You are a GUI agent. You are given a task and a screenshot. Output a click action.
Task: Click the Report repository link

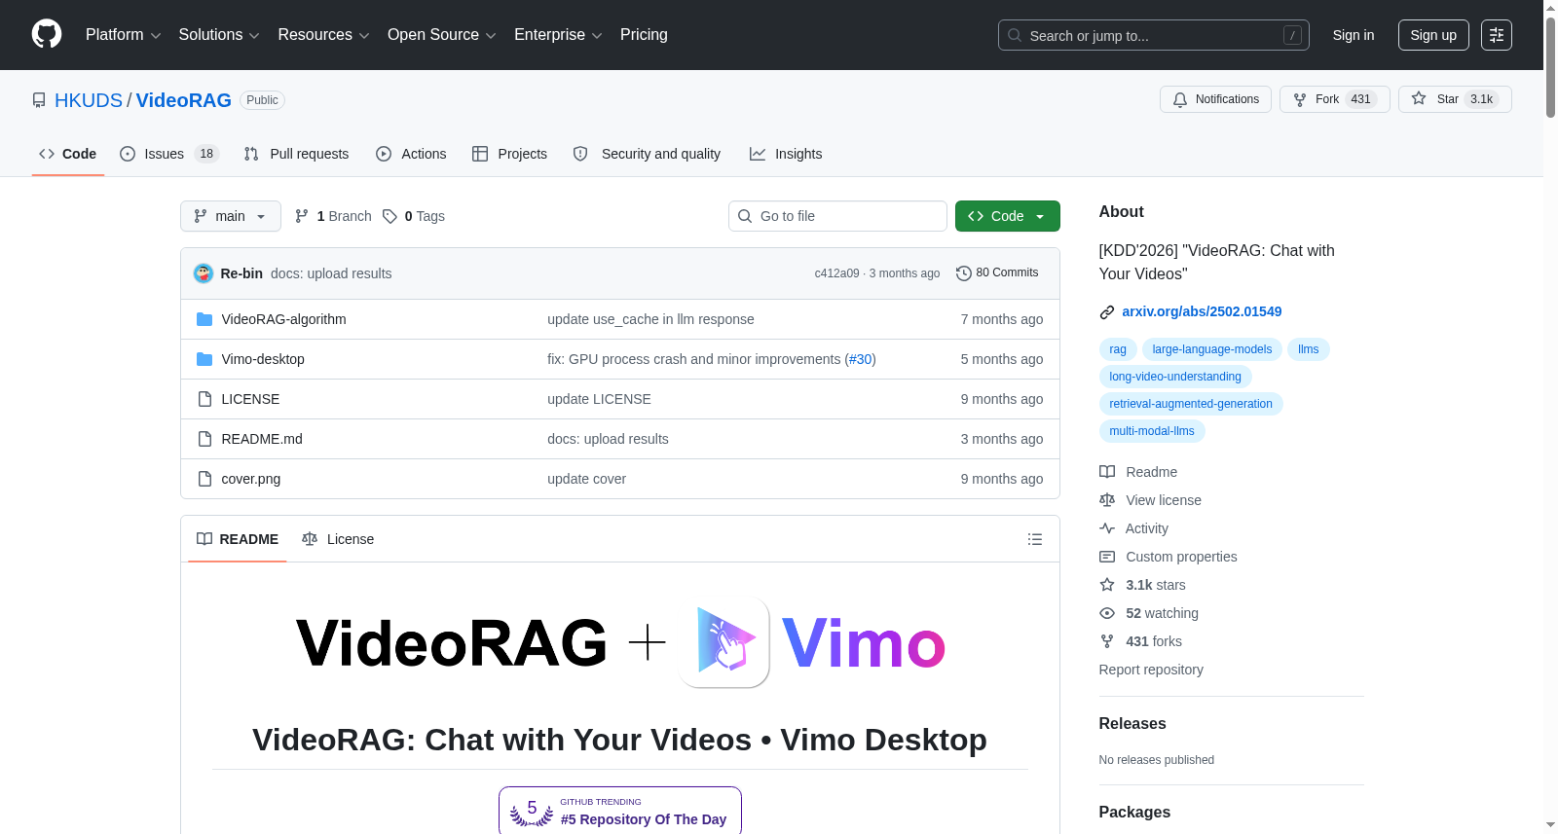[1151, 670]
